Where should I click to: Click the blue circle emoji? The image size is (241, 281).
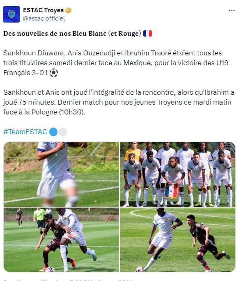click(x=53, y=132)
